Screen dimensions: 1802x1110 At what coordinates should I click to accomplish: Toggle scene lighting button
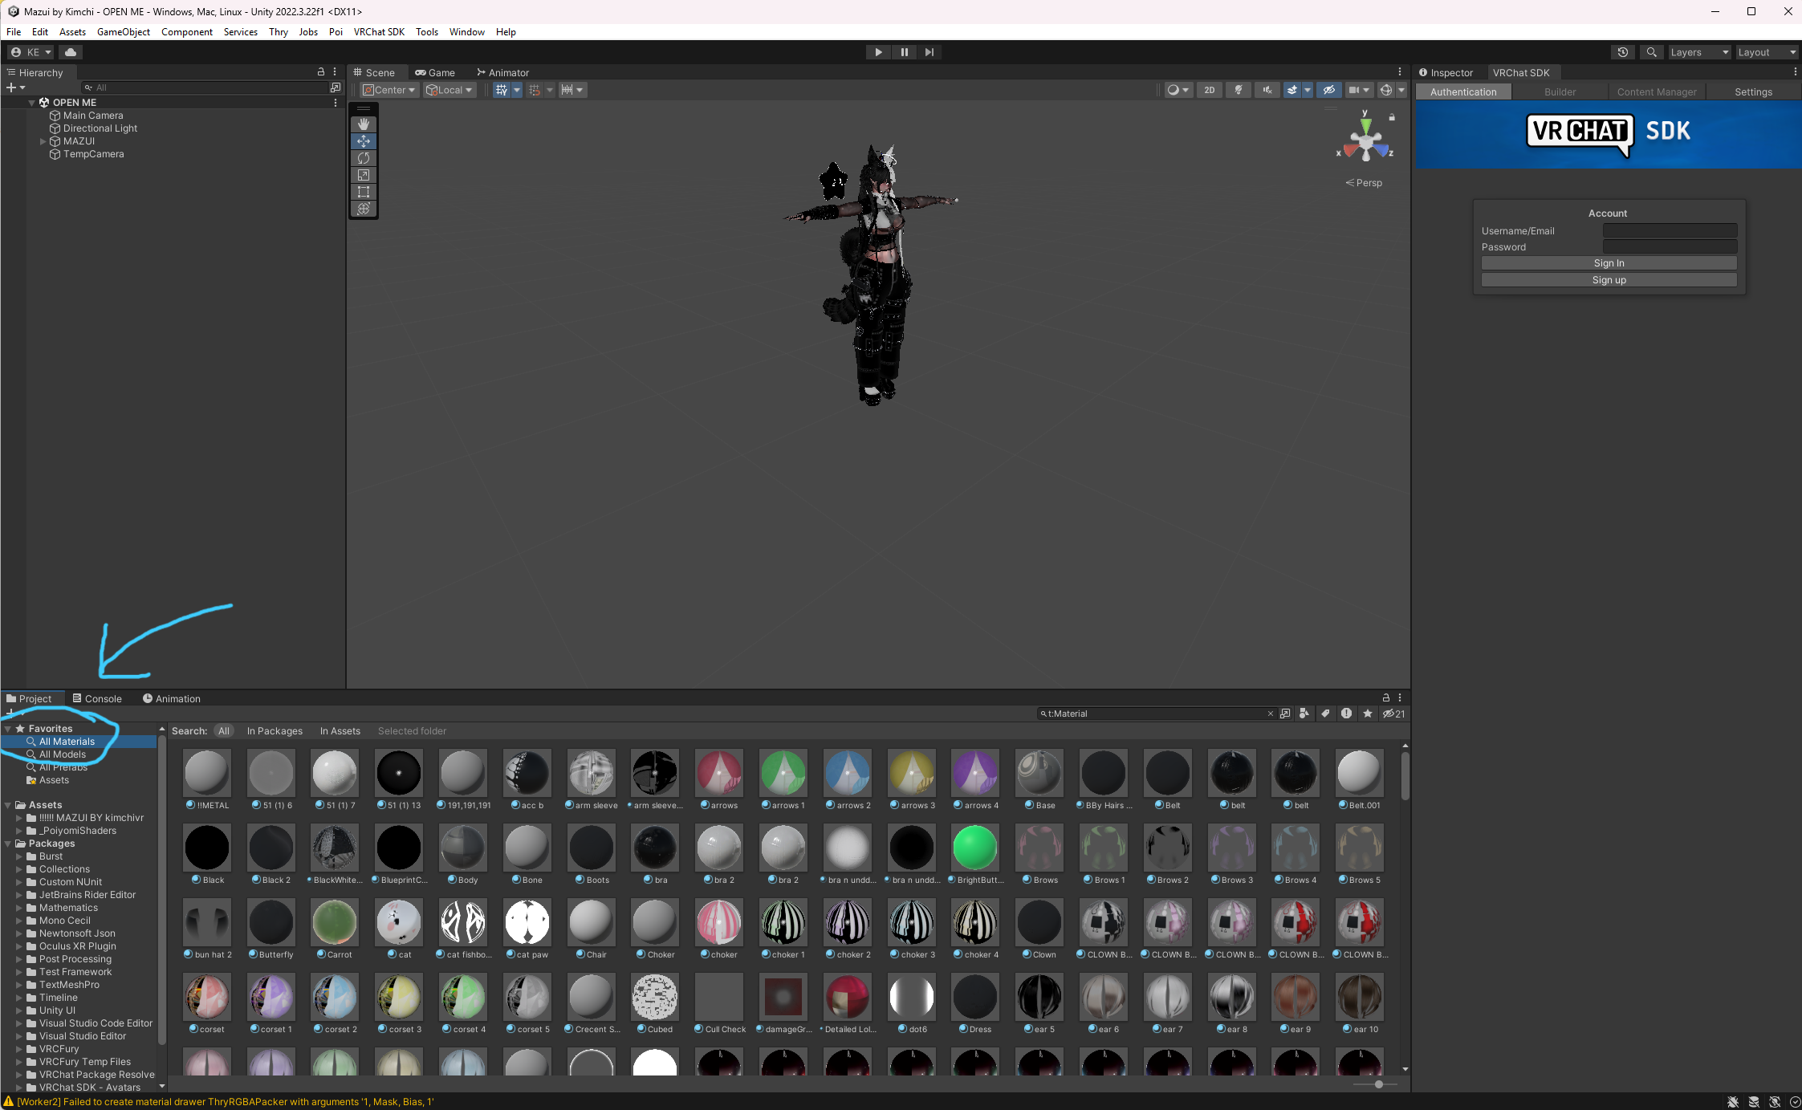1238,90
